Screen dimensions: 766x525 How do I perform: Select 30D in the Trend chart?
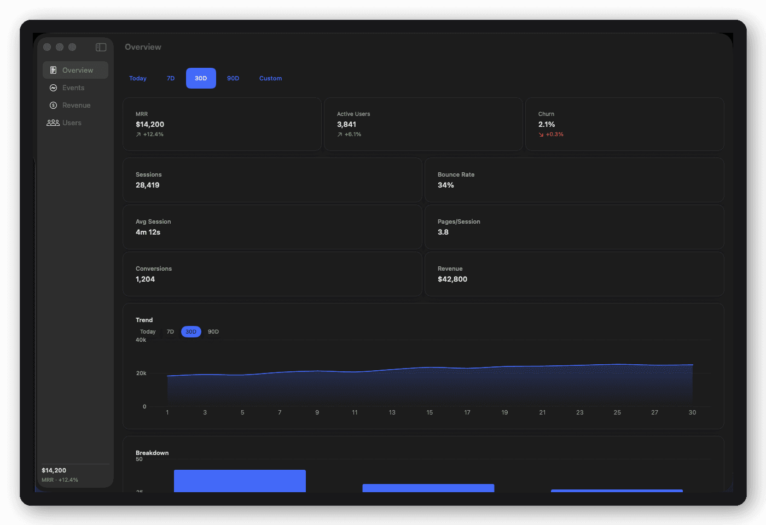[191, 331]
